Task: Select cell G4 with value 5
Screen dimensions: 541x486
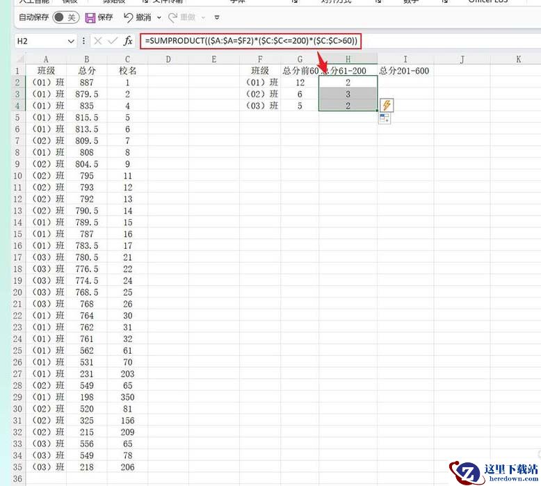Action: coord(300,106)
